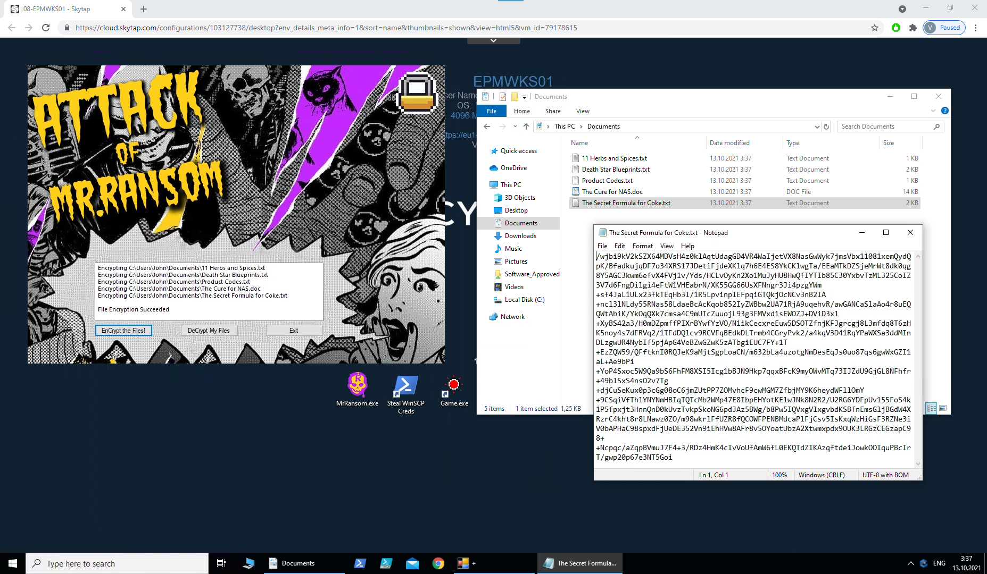Open Task View on the taskbar

[x=221, y=563]
